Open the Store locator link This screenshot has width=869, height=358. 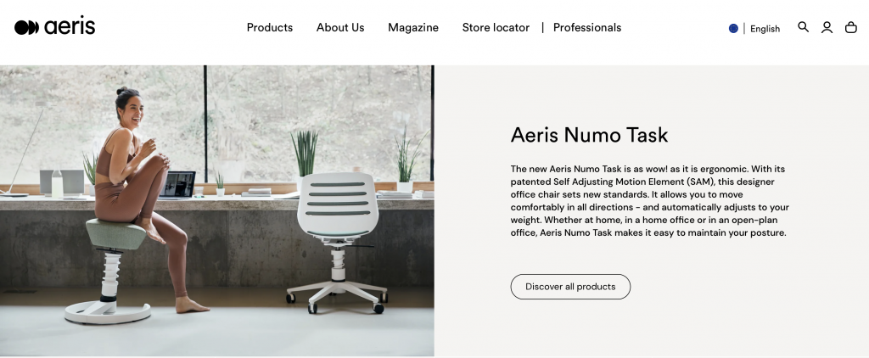tap(496, 27)
